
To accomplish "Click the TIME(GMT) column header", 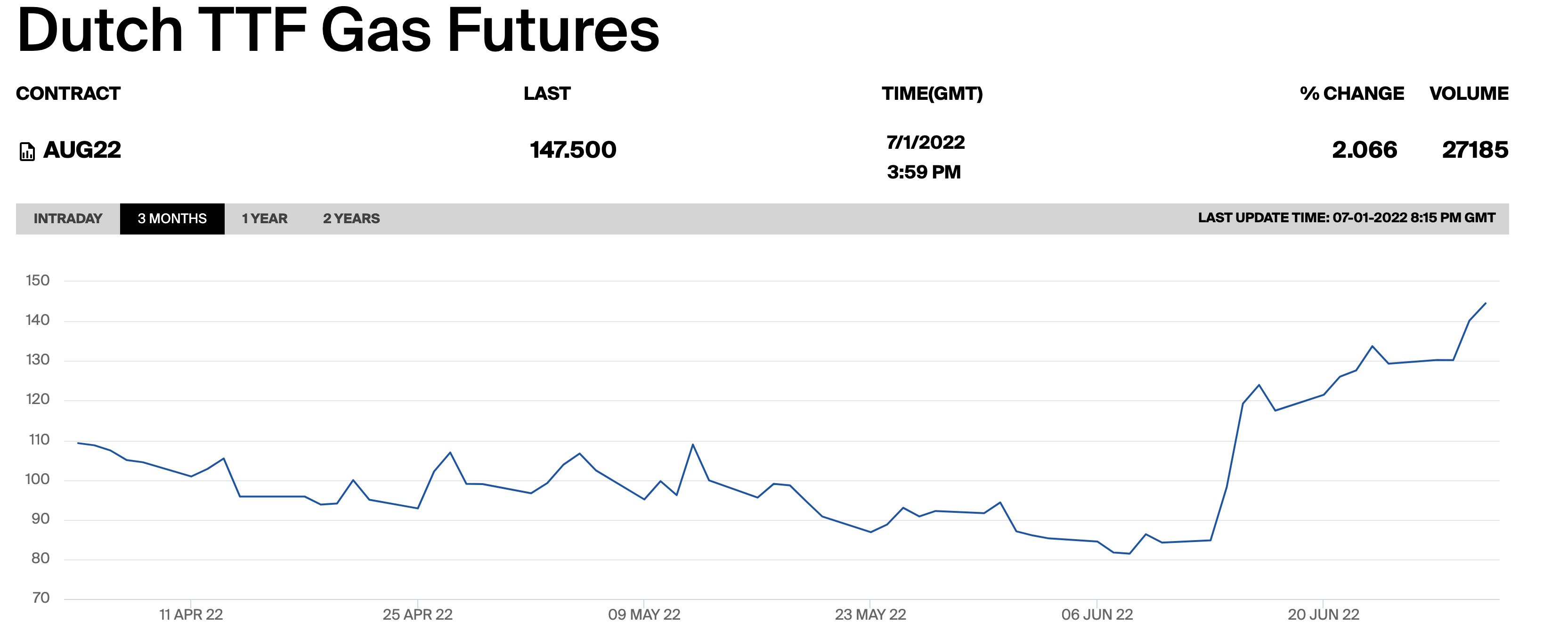I will (932, 93).
